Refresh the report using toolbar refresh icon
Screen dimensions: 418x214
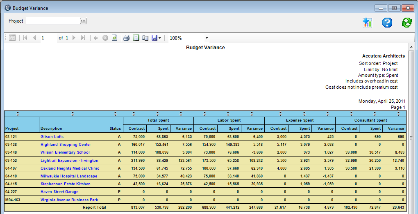click(115, 38)
